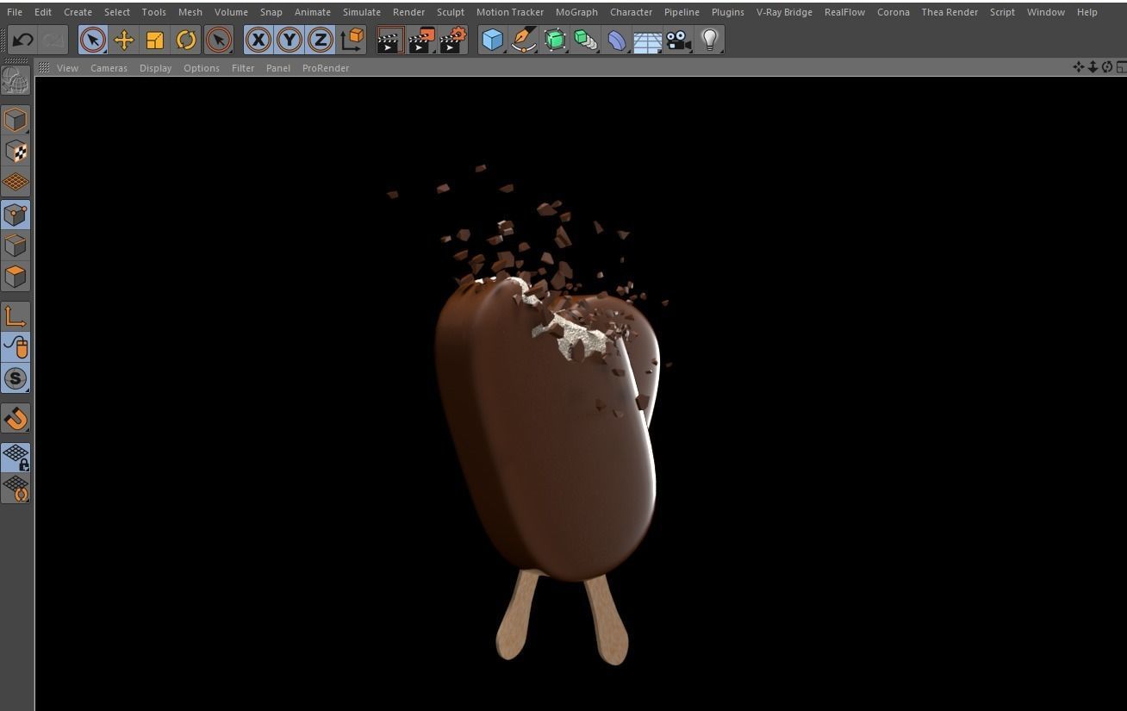Viewport: 1127px width, 711px height.
Task: Open the viewport Options menu
Action: coord(202,67)
